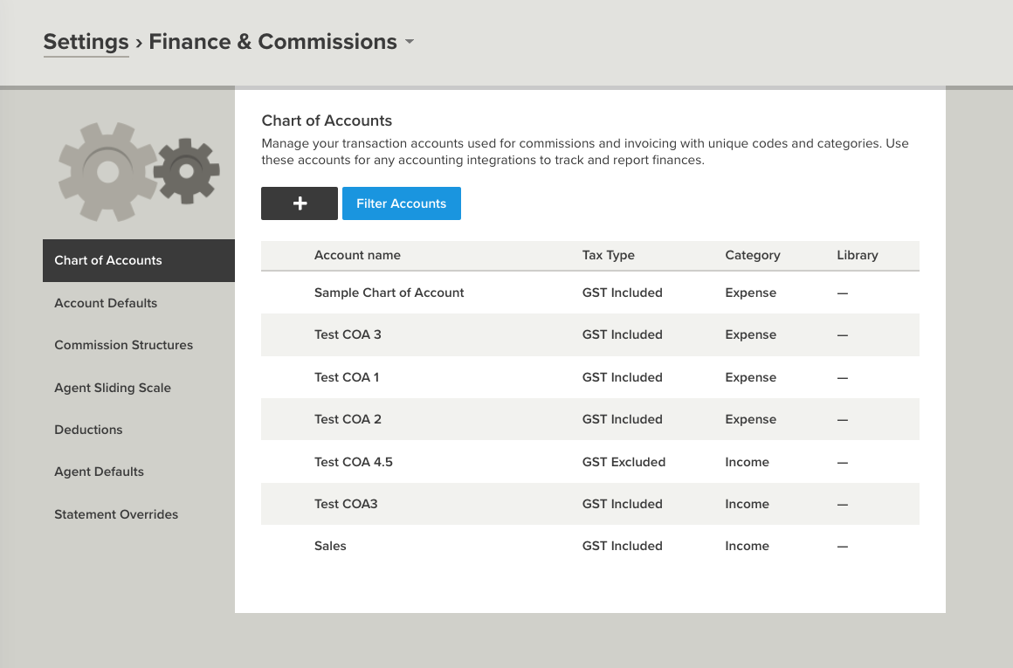Image resolution: width=1013 pixels, height=668 pixels.
Task: Select the Test COA 4.5 account row
Action: 353,462
